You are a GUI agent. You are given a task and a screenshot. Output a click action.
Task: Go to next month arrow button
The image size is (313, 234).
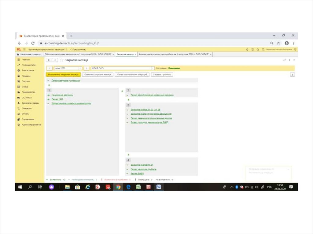87,68
